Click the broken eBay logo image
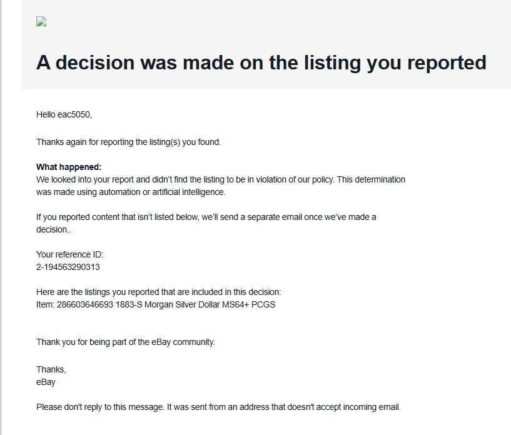The height and width of the screenshot is (435, 511). pyautogui.click(x=41, y=22)
